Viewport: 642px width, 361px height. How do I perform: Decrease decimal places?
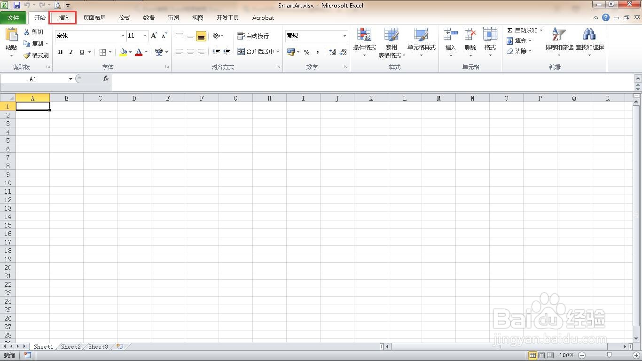[x=343, y=52]
